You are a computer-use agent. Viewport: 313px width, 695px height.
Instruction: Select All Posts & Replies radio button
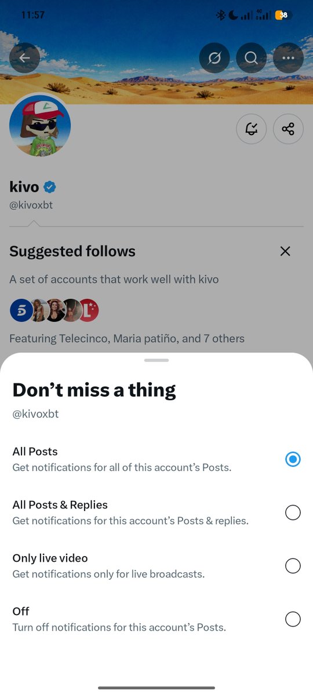[x=293, y=513]
